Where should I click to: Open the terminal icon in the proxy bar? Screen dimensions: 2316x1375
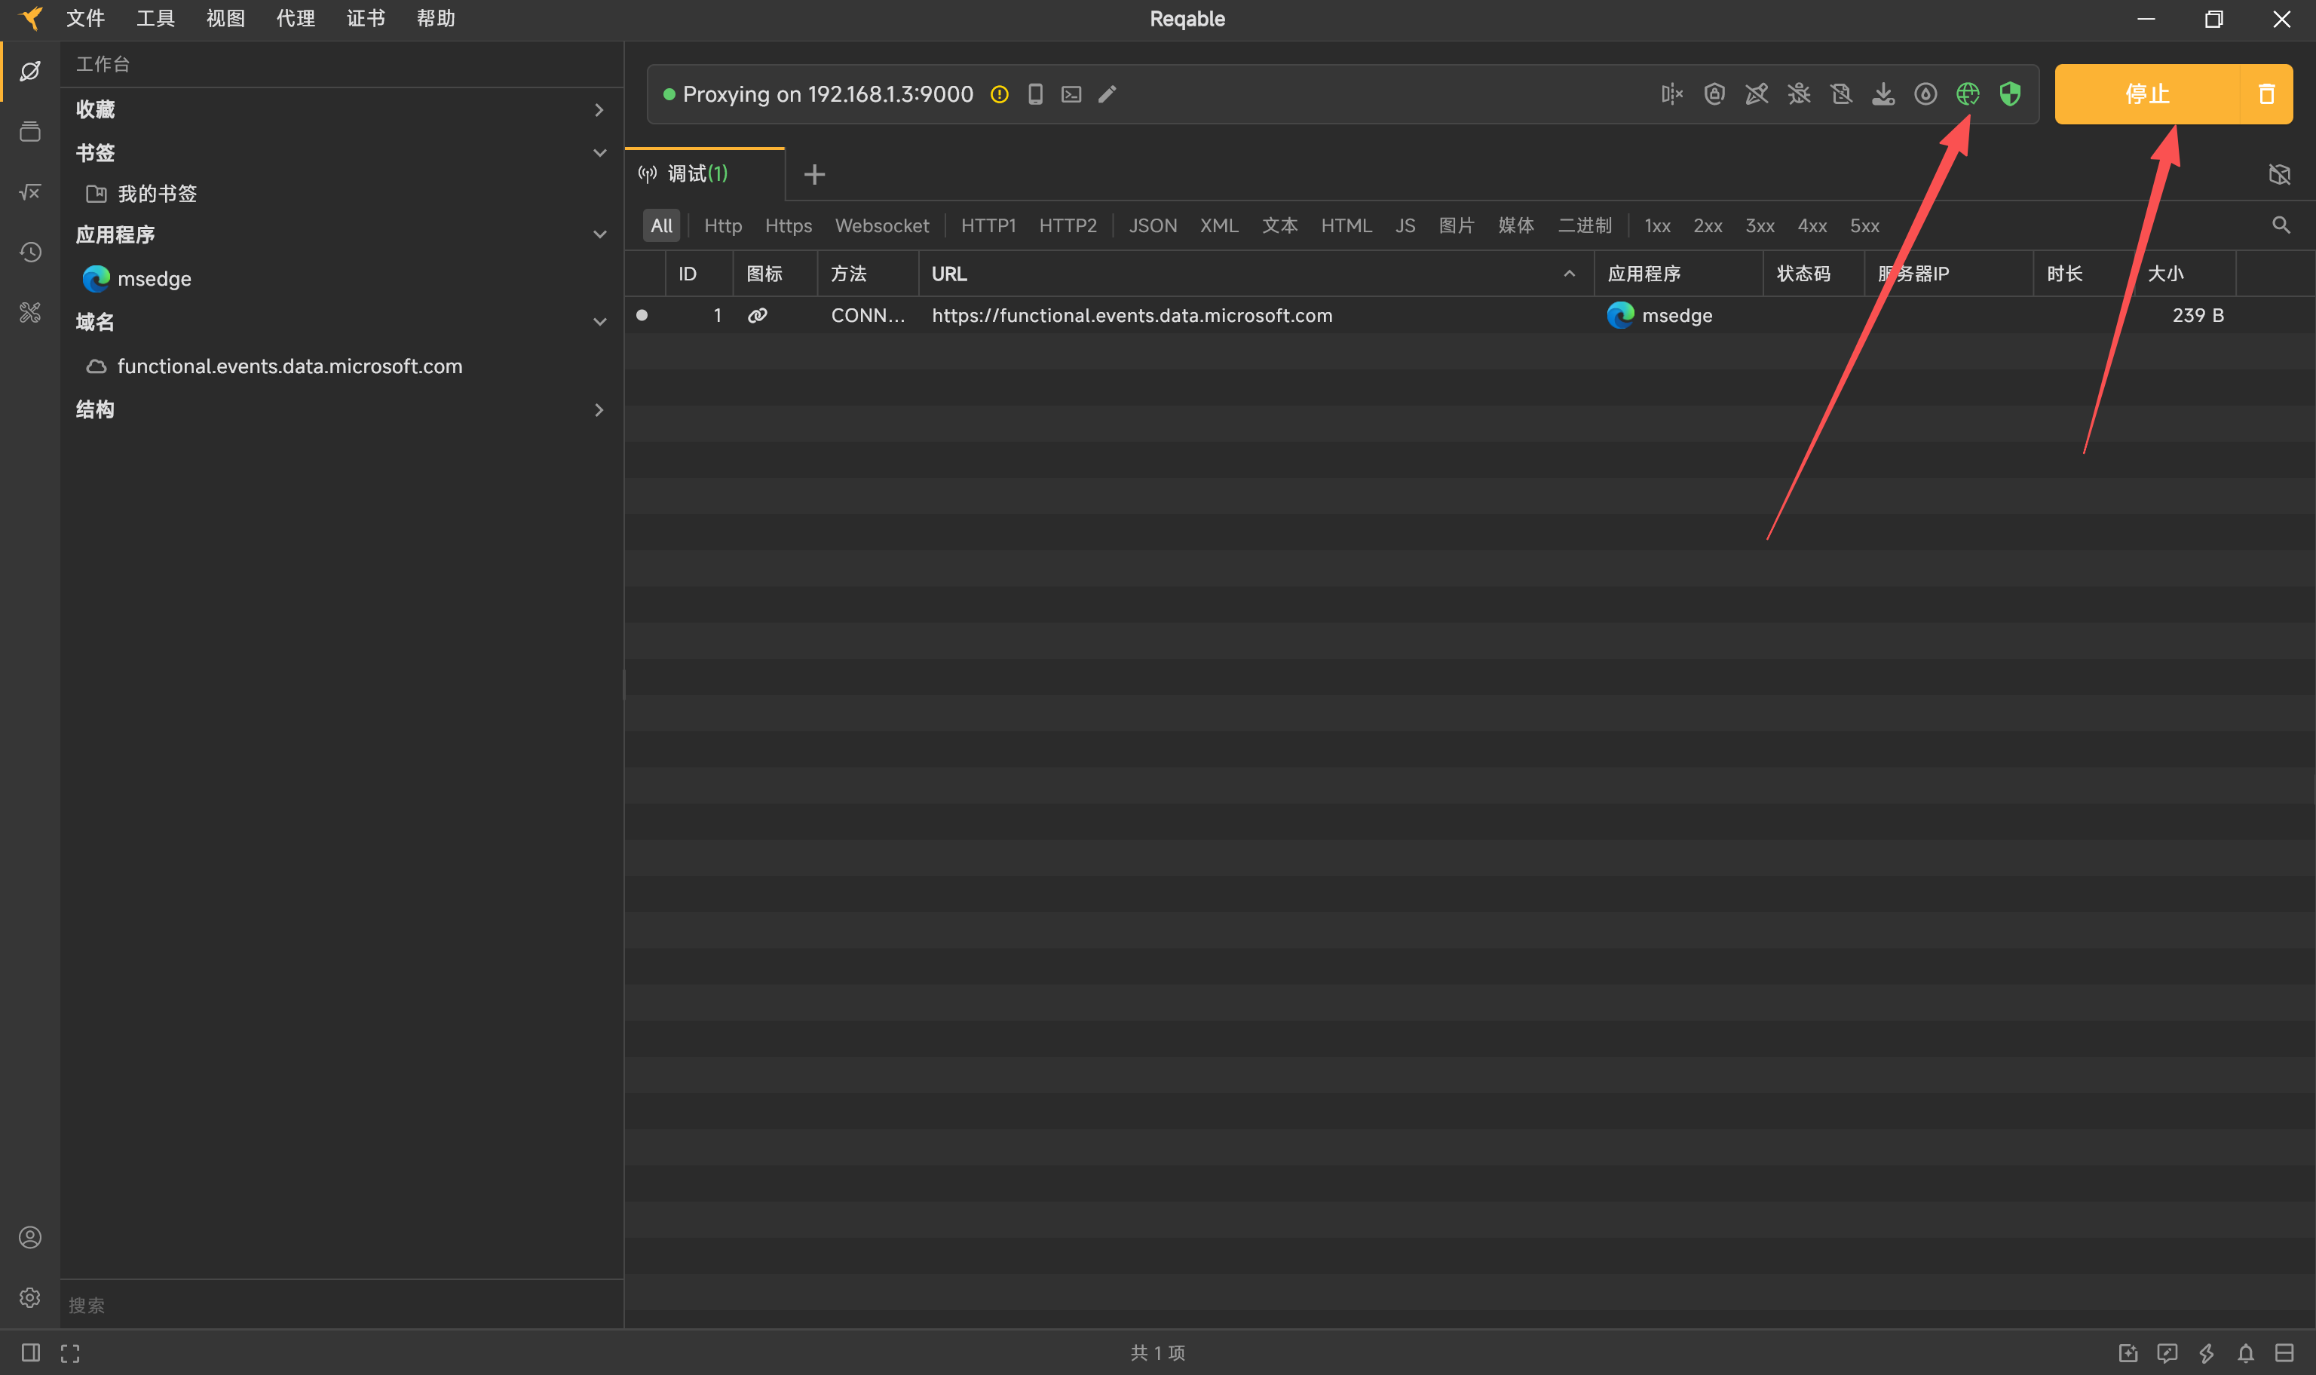[x=1071, y=93]
